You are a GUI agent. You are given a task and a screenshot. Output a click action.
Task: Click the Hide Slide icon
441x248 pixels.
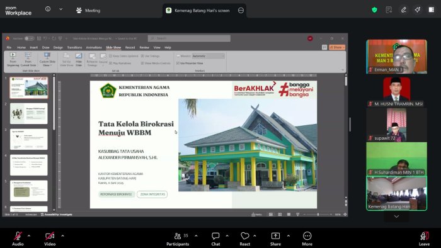(x=79, y=60)
